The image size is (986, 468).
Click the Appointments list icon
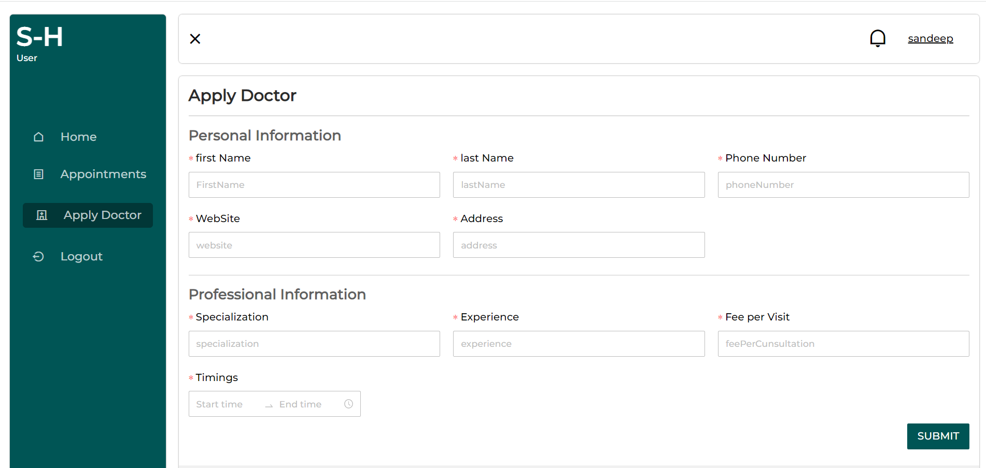38,174
